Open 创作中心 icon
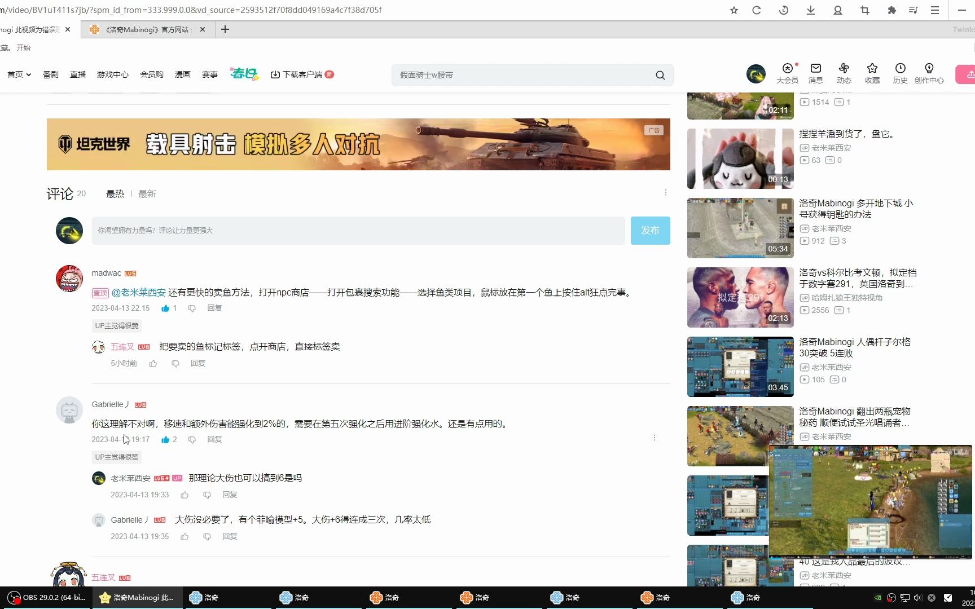 929,74
